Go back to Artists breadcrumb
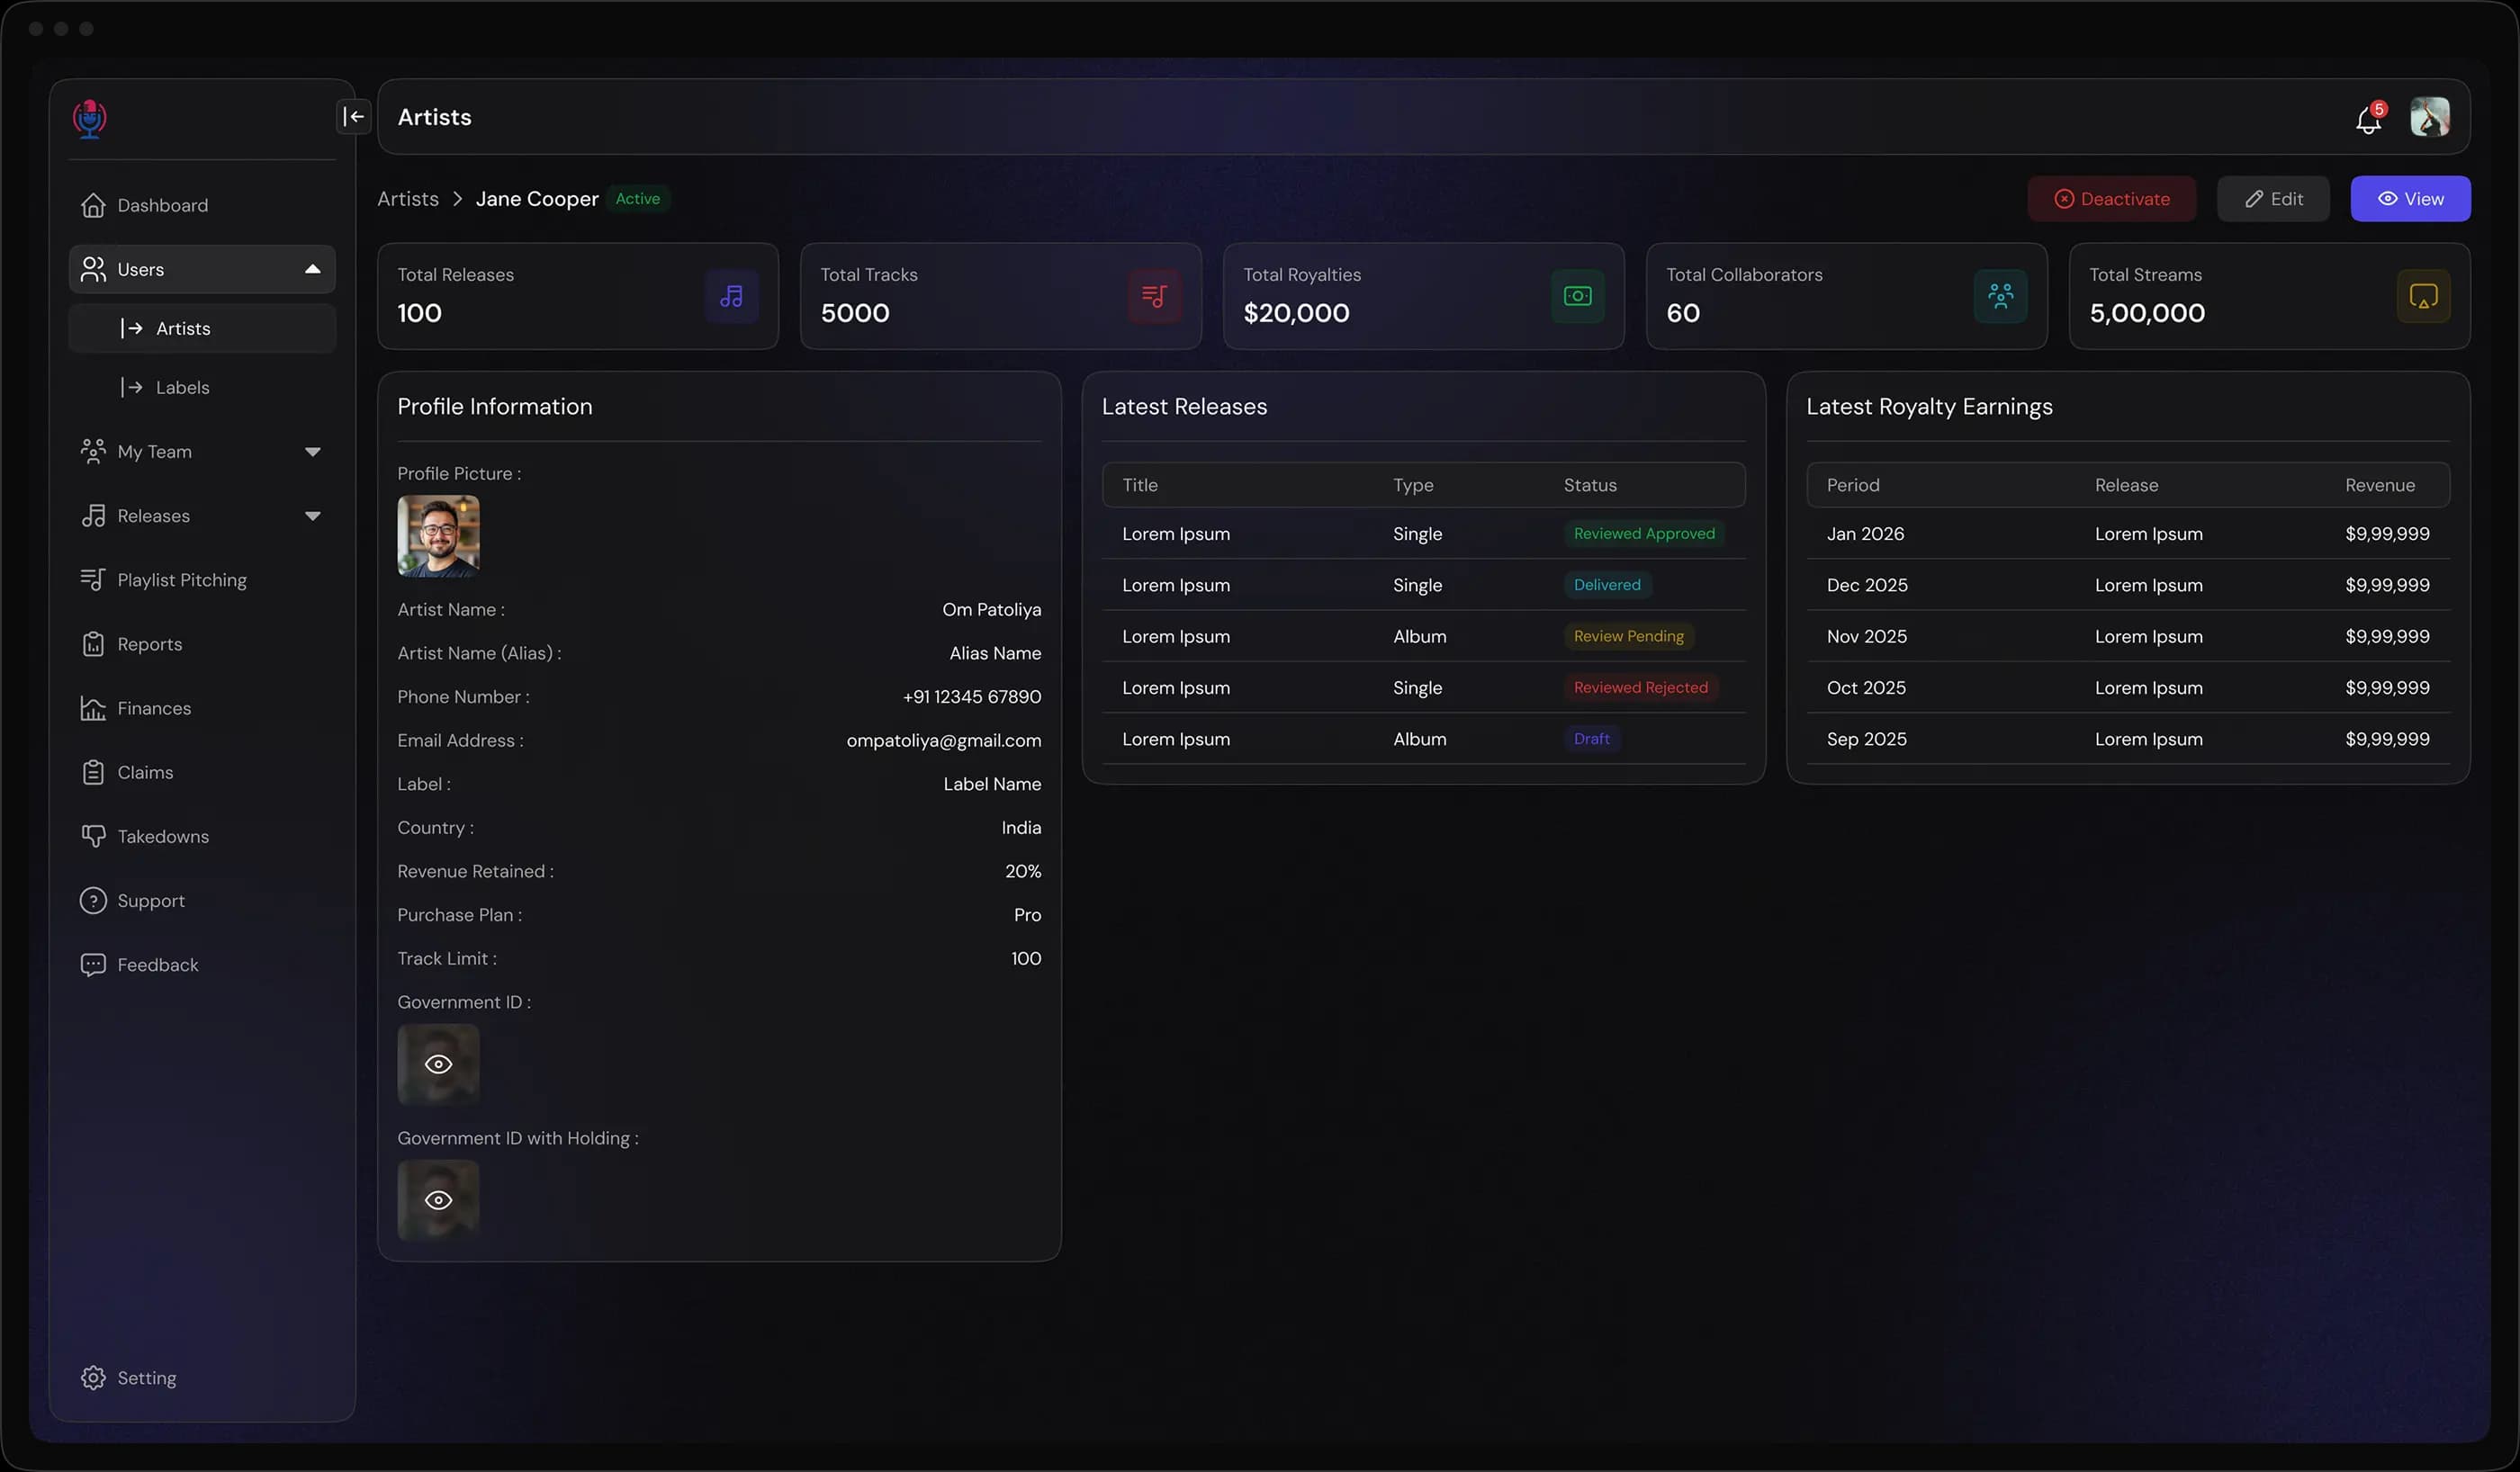The height and width of the screenshot is (1472, 2520). 408,199
